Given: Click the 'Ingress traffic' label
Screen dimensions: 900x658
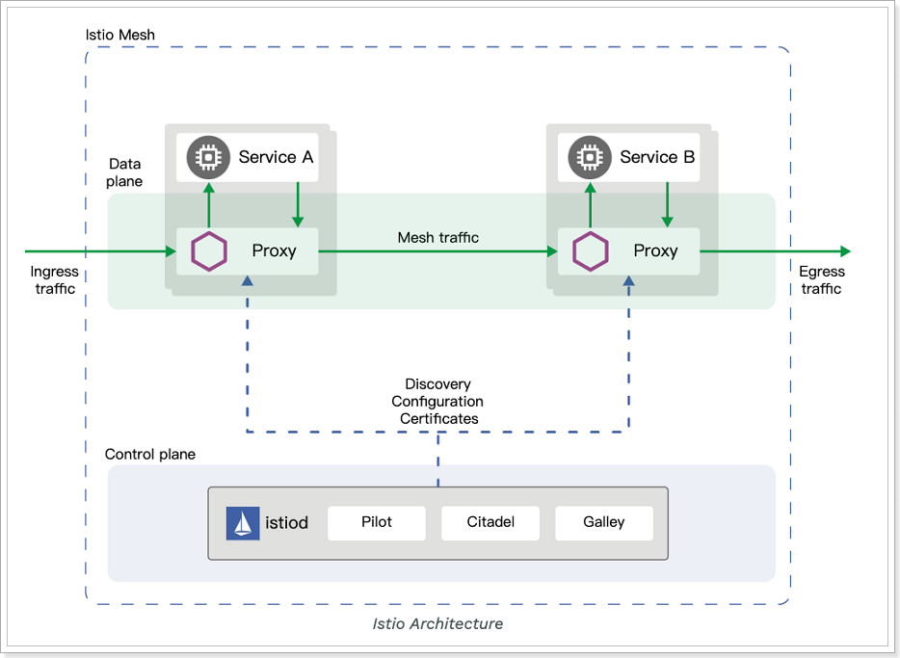Looking at the screenshot, I should [x=55, y=280].
